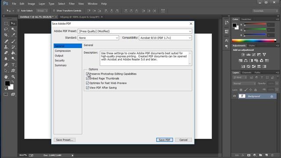Select the Clone Stamp tool
The width and height of the screenshot is (281, 158).
6,47
